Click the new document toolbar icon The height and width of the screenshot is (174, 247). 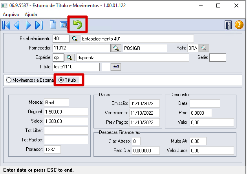(x=53, y=25)
